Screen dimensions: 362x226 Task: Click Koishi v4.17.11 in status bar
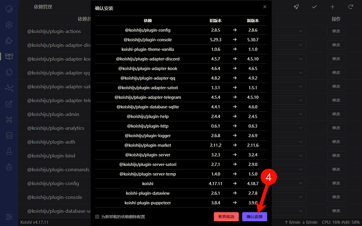tap(35, 222)
